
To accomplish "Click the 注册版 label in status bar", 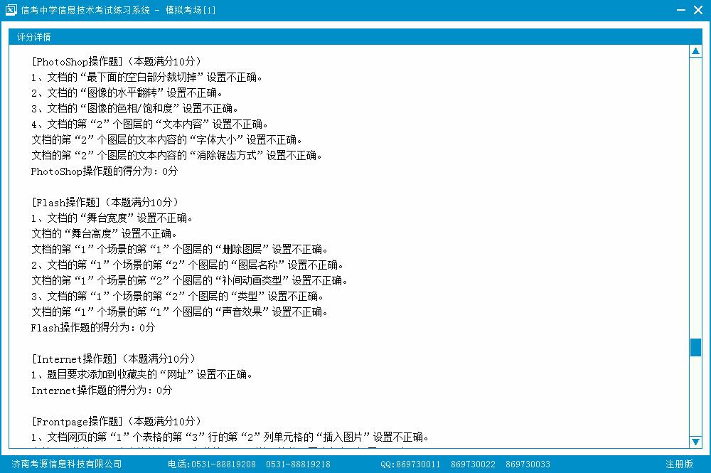I will tap(679, 464).
